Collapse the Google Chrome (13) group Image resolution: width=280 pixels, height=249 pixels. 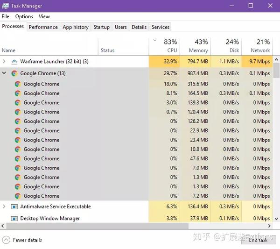coord(4,73)
